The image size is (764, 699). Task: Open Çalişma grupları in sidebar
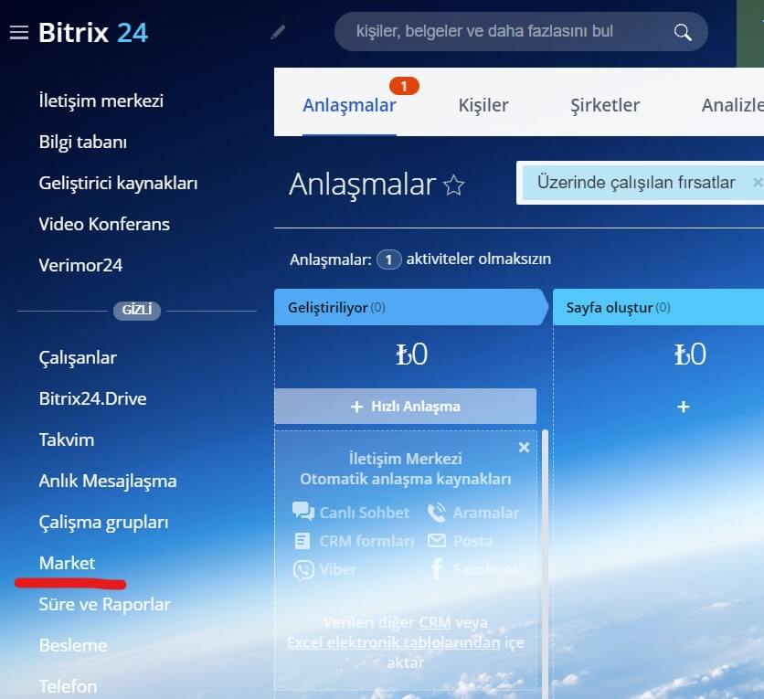[x=103, y=522]
